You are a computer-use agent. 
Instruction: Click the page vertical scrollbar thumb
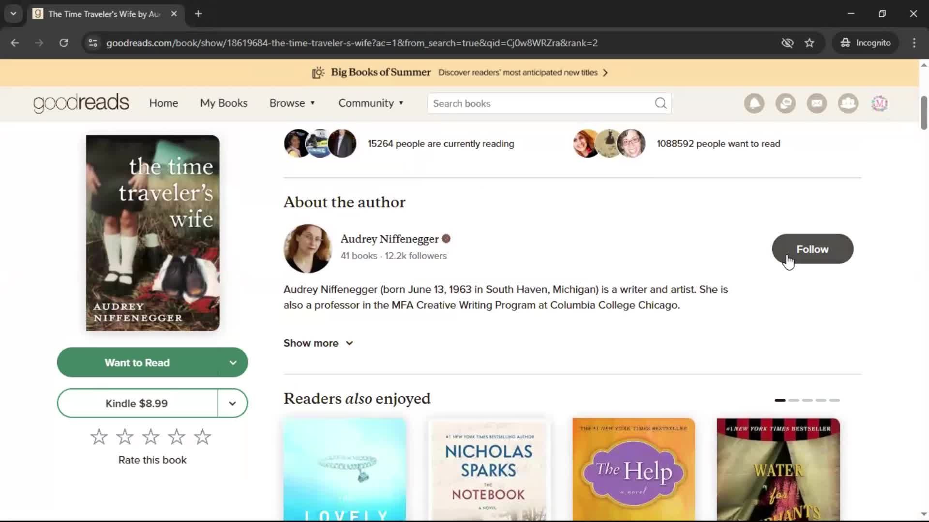pos(924,113)
